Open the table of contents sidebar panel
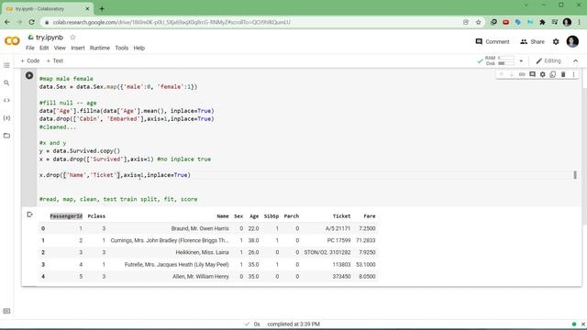The height and width of the screenshot is (330, 587). [x=6, y=65]
